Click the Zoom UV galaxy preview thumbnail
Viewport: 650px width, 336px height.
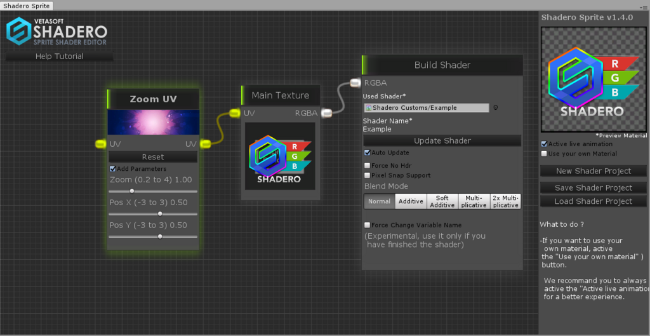tap(154, 123)
